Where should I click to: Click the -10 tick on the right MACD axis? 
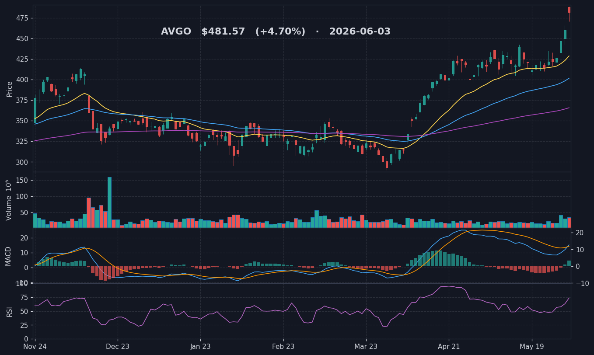583,283
